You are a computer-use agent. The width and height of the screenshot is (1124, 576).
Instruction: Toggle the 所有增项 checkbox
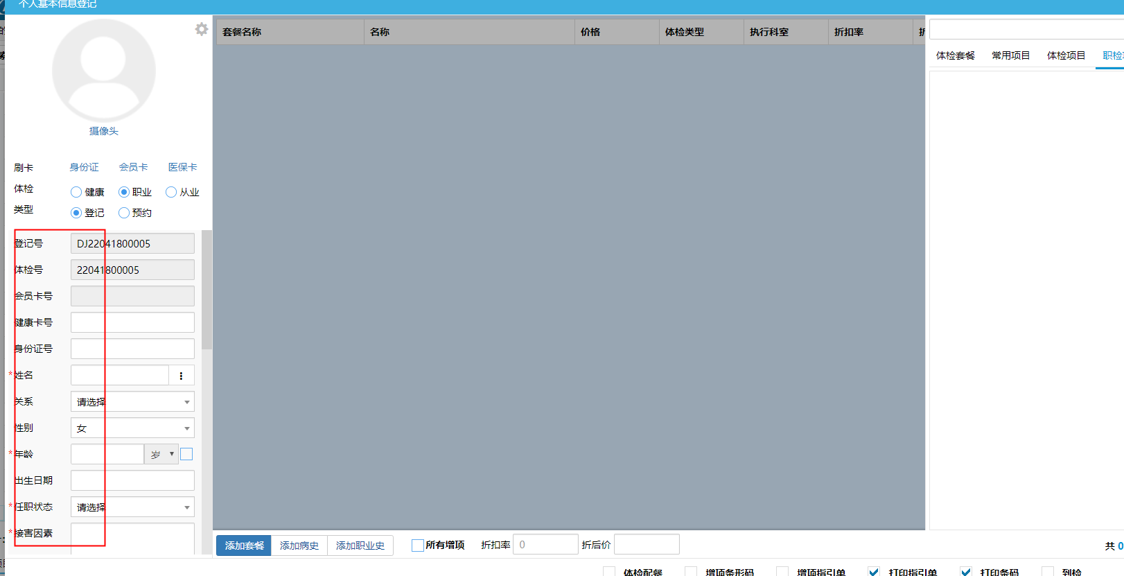tap(417, 546)
